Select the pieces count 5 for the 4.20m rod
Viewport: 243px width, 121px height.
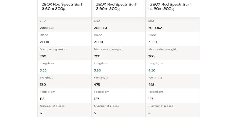coord(149,113)
